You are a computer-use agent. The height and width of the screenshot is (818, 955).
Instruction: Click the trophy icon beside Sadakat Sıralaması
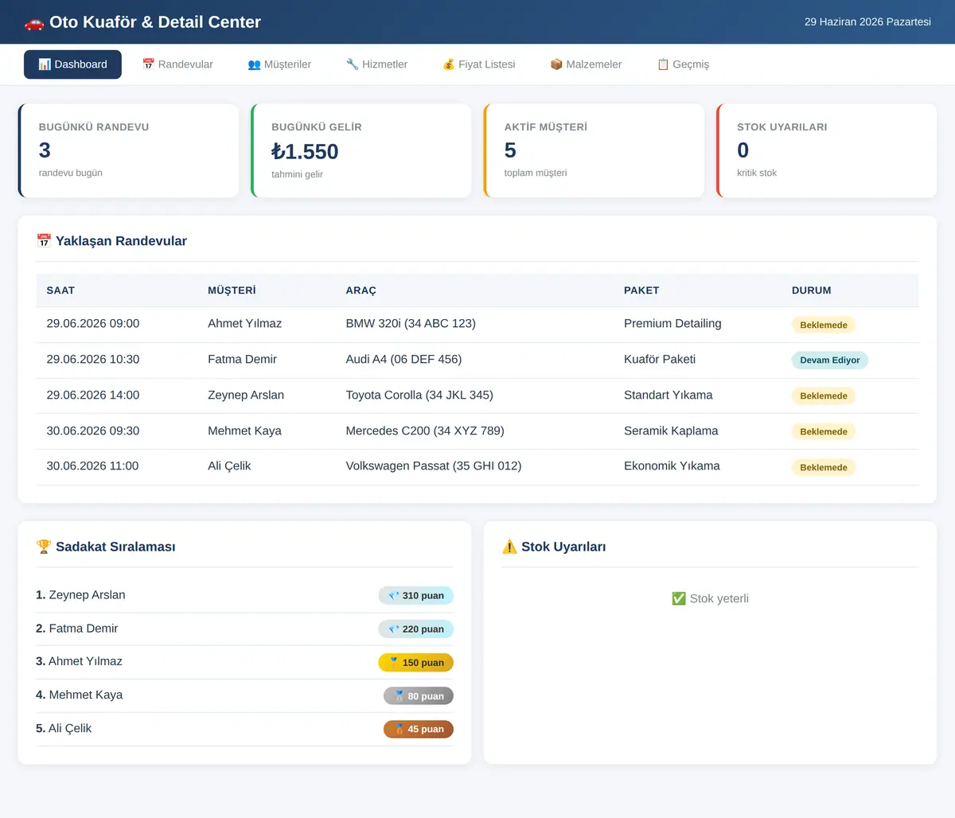click(44, 547)
